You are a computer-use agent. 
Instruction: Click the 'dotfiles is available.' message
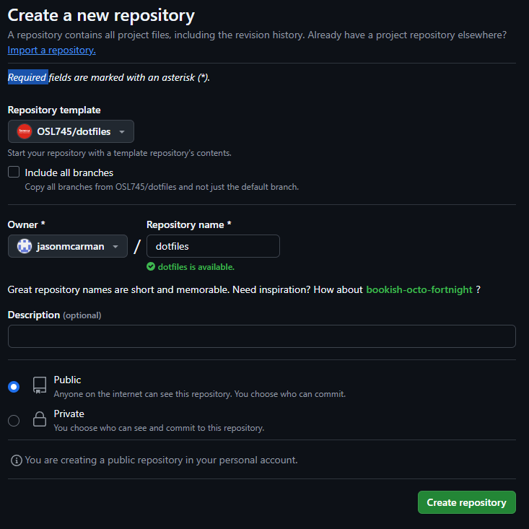[196, 267]
